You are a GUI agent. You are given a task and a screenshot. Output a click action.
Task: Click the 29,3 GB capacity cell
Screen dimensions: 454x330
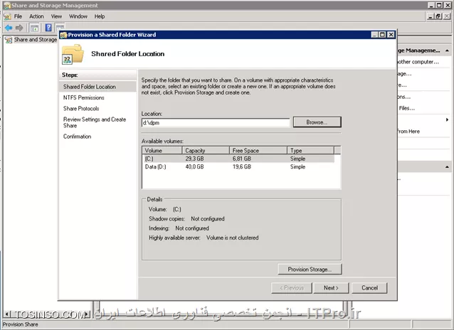(x=194, y=159)
